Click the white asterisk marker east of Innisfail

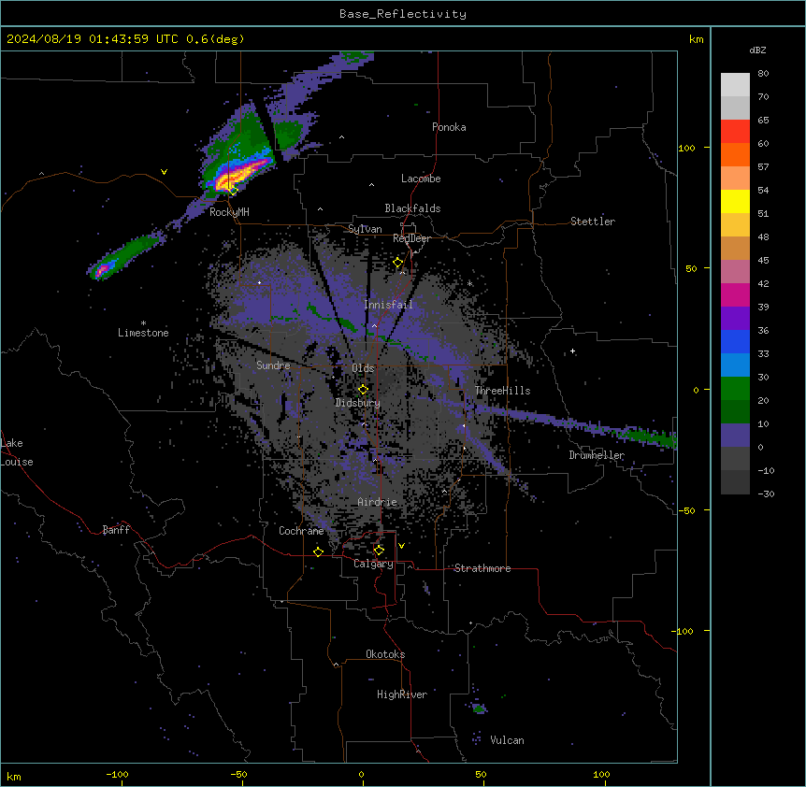pyautogui.click(x=469, y=283)
